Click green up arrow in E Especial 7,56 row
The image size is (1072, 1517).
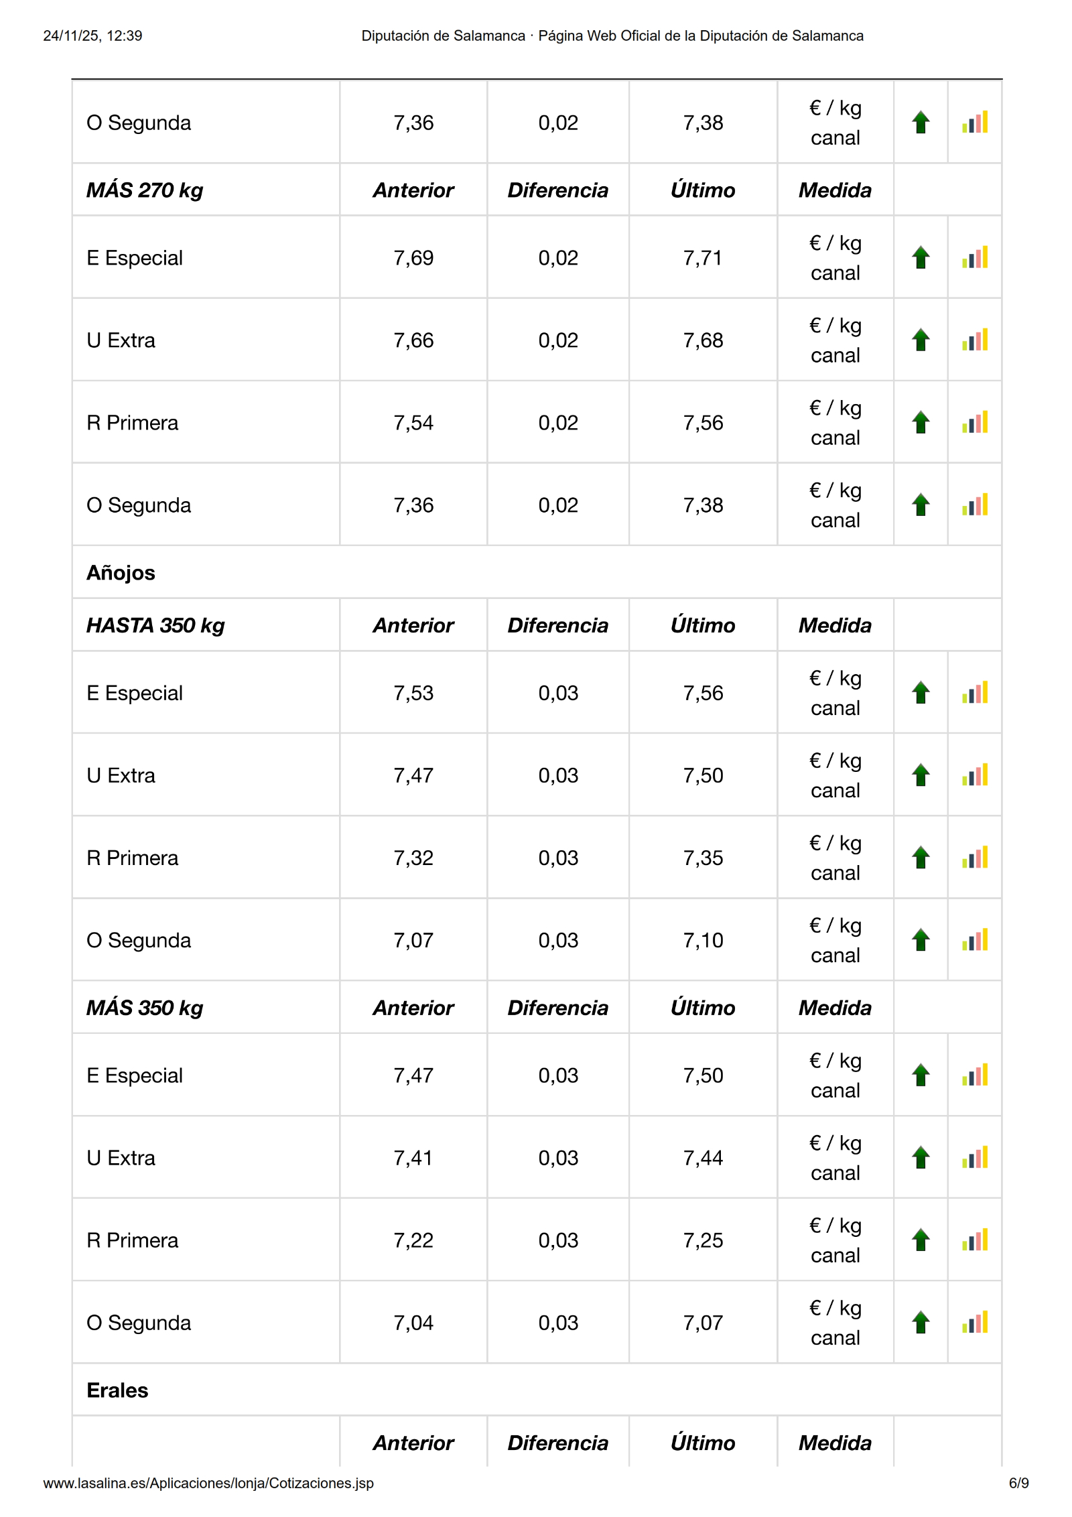[x=921, y=692]
